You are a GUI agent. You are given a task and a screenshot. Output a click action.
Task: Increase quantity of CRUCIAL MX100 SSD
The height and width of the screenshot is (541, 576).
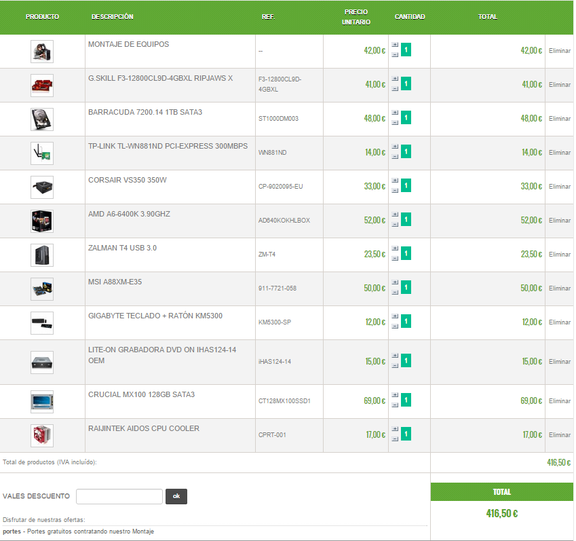[395, 395]
